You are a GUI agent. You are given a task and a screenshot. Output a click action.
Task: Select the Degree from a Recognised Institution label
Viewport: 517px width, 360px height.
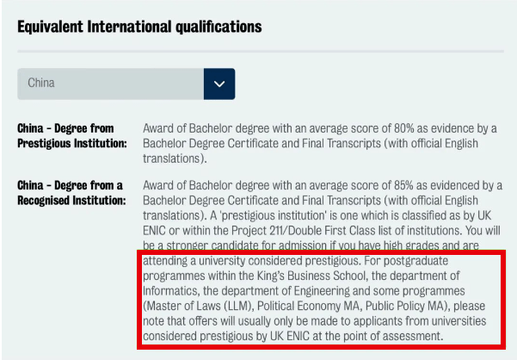click(x=71, y=193)
